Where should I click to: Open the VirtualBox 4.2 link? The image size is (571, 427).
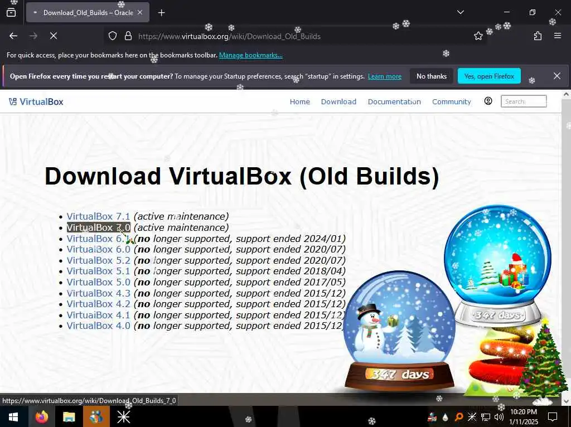[98, 304]
